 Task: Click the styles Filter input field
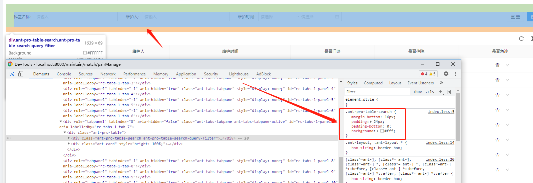pos(377,92)
